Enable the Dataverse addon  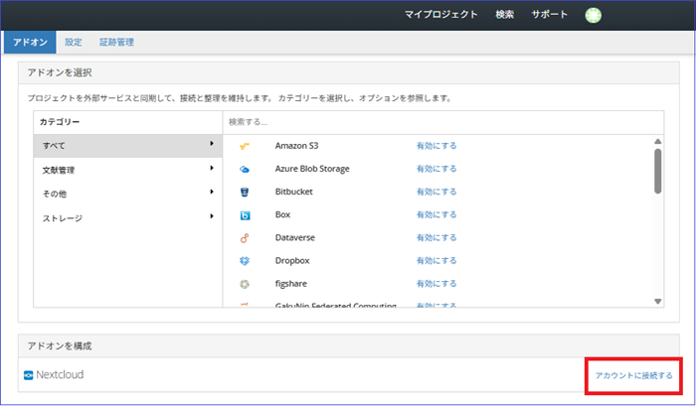tap(436, 238)
